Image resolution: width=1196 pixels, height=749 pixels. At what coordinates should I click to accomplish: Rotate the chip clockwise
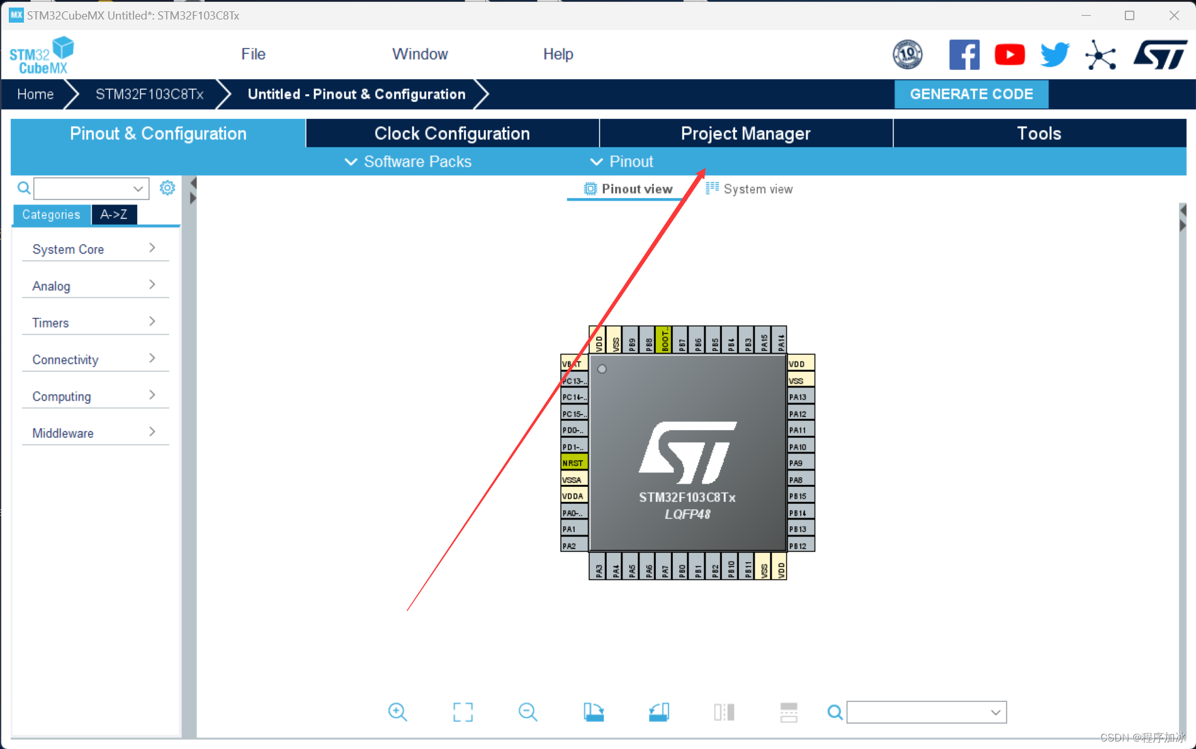coord(593,712)
